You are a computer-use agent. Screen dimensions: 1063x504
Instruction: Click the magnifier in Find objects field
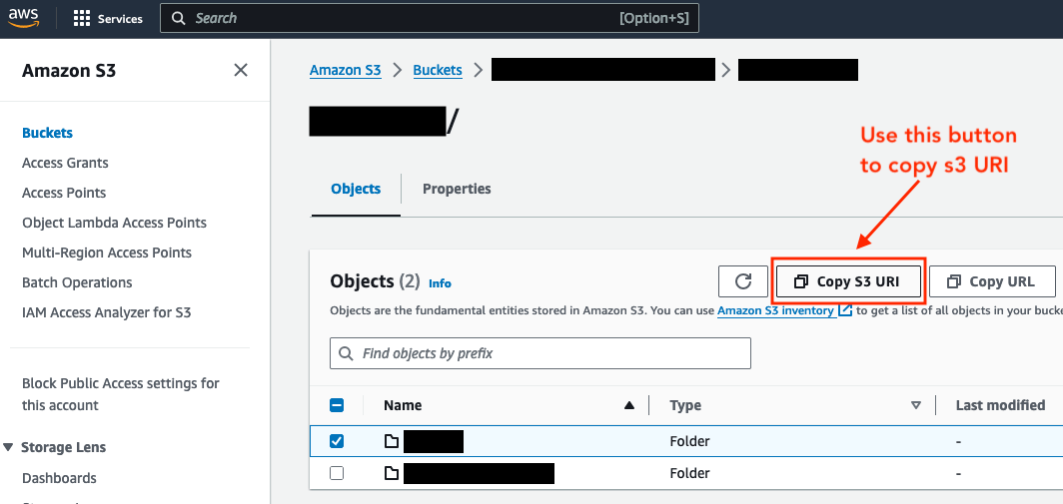346,353
